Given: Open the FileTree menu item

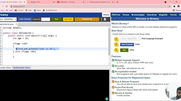Looking at the screenshot, I should click(116, 15).
